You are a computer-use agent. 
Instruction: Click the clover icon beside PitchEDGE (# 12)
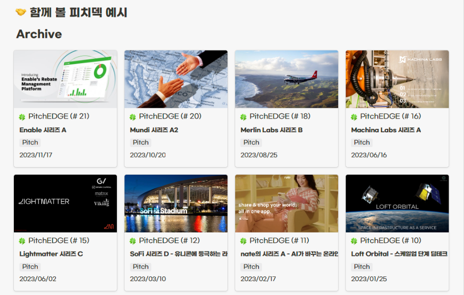tap(133, 241)
